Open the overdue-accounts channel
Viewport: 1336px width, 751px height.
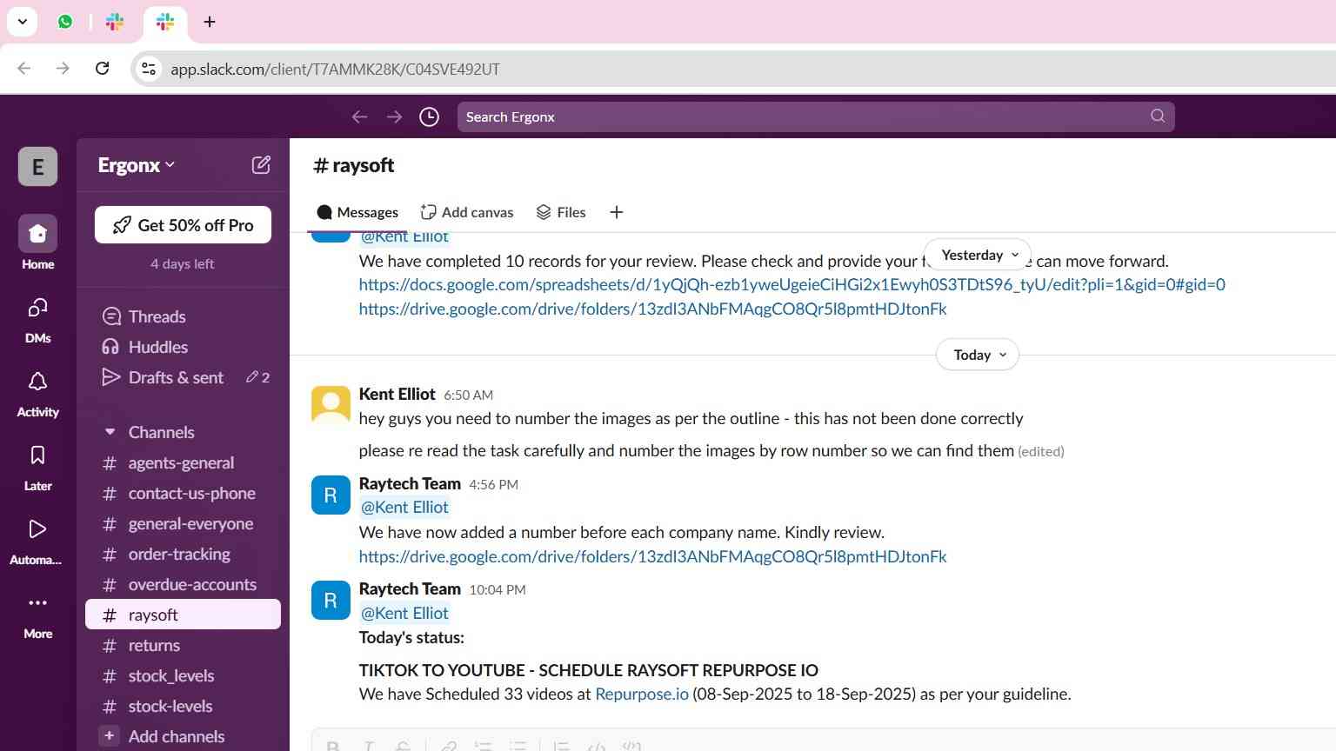(x=183, y=584)
